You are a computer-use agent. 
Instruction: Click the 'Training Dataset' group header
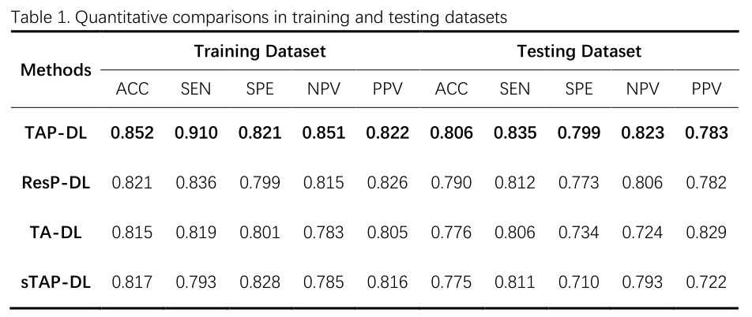tap(260, 52)
